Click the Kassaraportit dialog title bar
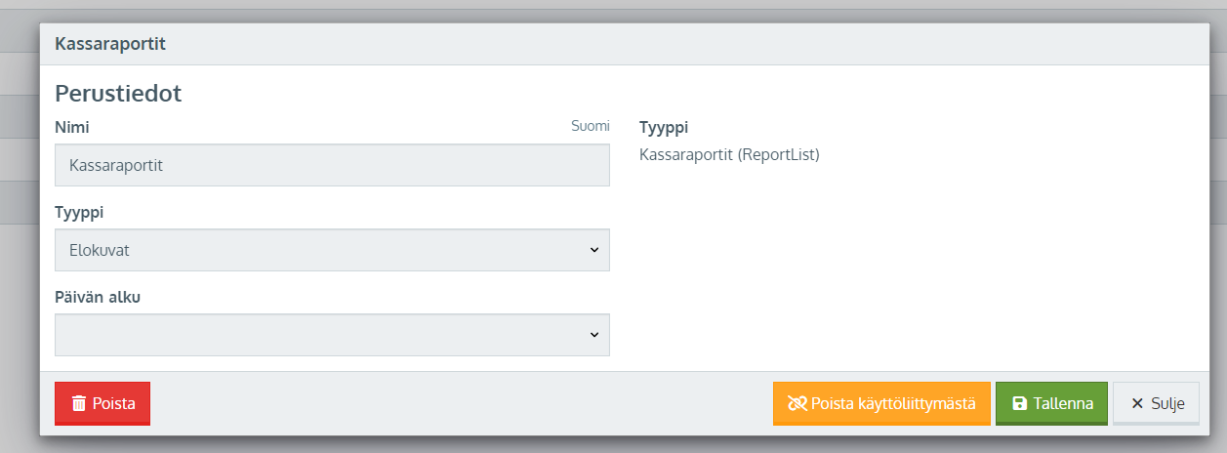Image resolution: width=1227 pixels, height=453 pixels. point(625,44)
